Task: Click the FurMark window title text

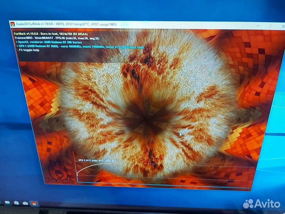Action: click(x=66, y=24)
